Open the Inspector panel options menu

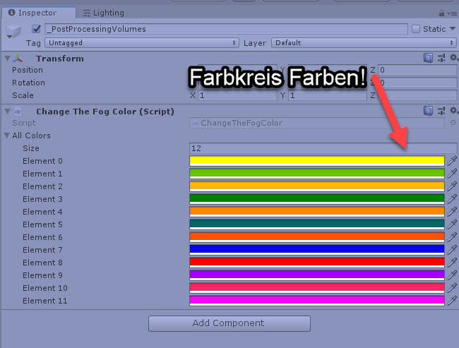point(453,13)
